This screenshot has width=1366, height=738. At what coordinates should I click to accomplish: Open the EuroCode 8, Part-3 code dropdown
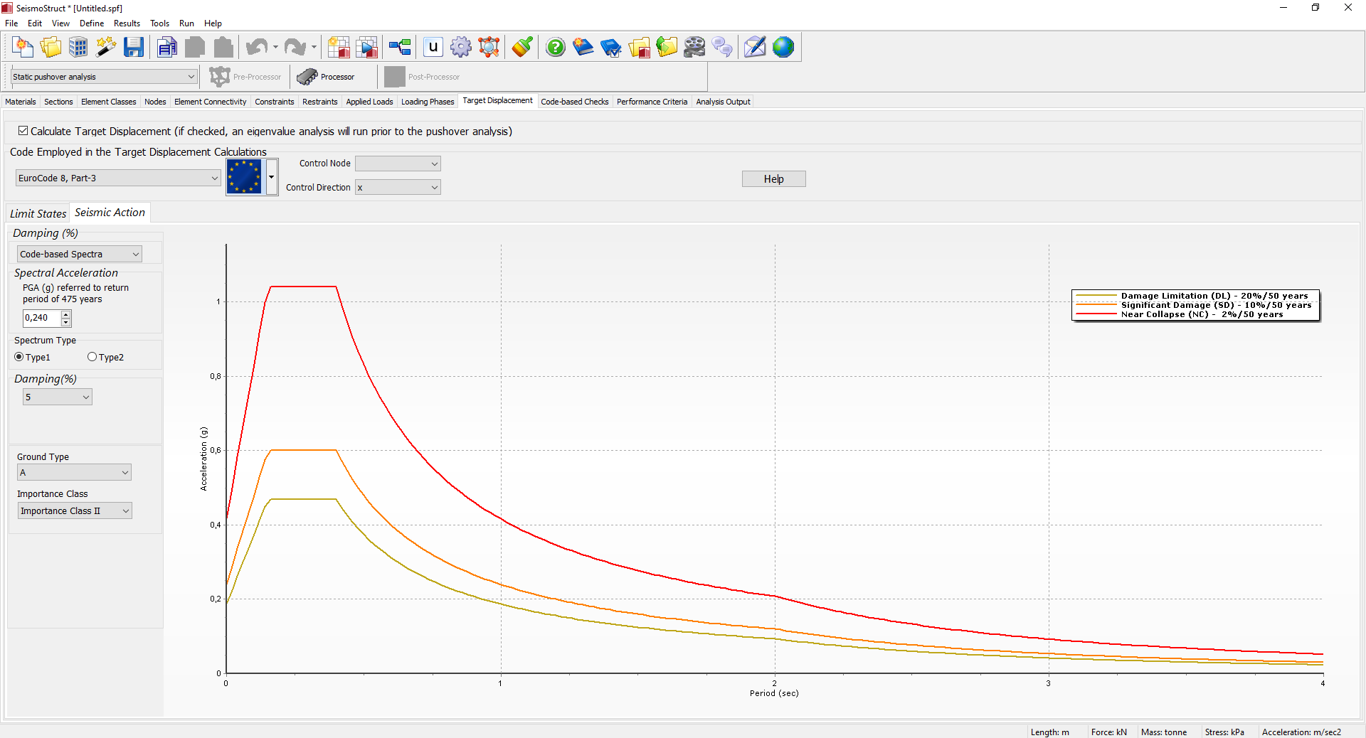coord(118,178)
